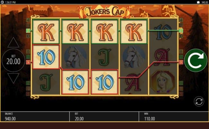The image size is (209, 129).
Task: Click the green J symbol on reel three
Action: point(104,57)
